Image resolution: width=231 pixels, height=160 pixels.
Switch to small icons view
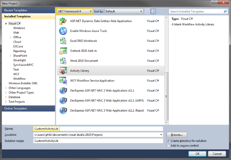(x=147, y=11)
